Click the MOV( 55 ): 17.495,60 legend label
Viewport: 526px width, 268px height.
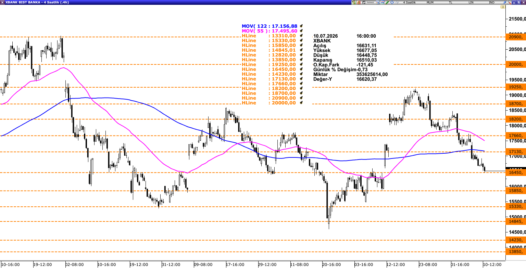270,31
